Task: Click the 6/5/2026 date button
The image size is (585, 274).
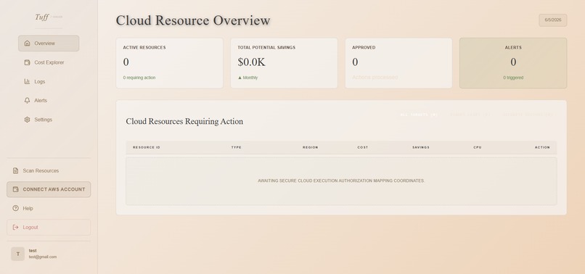Action: (552, 20)
